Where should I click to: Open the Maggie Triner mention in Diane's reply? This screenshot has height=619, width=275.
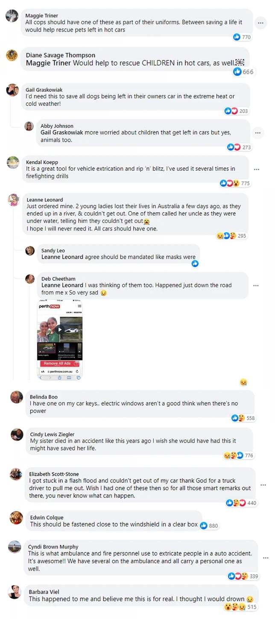coord(49,63)
